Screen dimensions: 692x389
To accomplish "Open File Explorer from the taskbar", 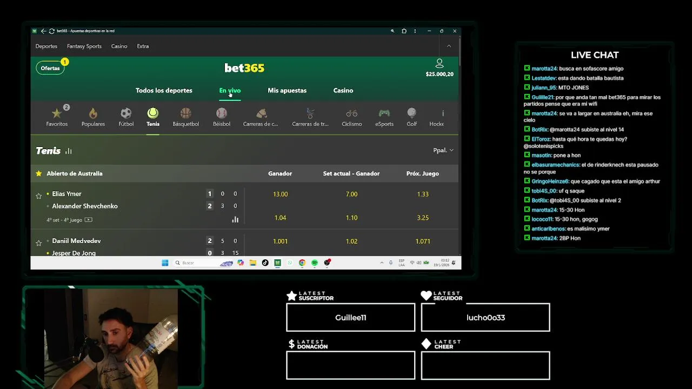I will 252,263.
